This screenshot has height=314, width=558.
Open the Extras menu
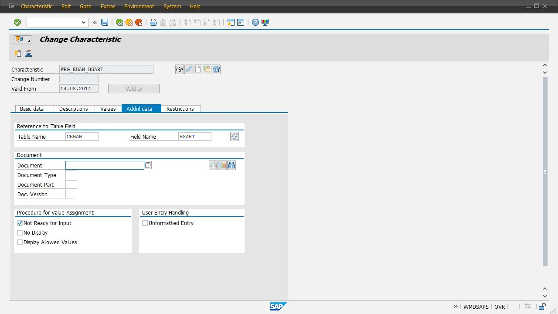coord(108,6)
